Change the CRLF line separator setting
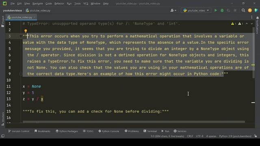The height and width of the screenshot is (146, 260). [x=190, y=136]
